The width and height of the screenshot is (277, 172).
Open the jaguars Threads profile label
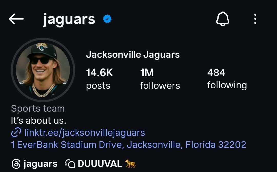tap(41, 164)
